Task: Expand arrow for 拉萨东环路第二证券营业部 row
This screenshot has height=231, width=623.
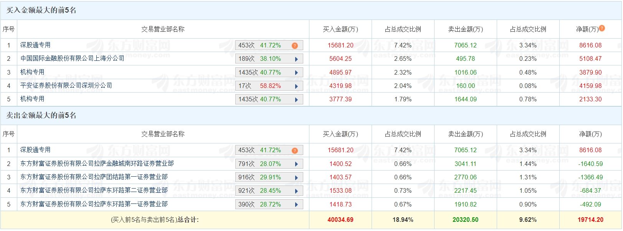Action: click(x=296, y=191)
